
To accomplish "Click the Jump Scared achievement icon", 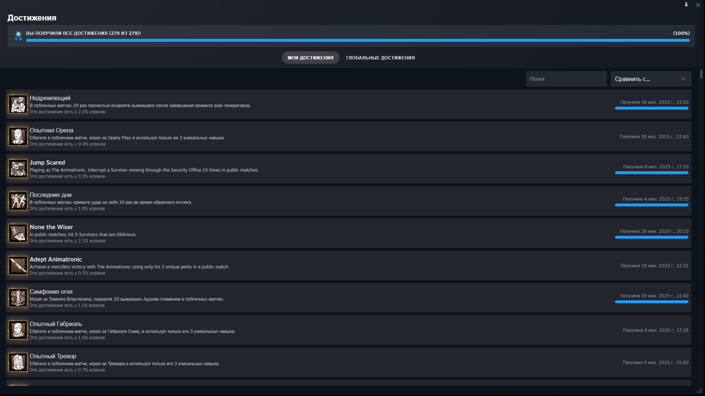I will 18,169.
